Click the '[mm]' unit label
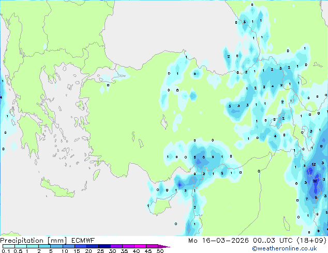The height and width of the screenshot is (253, 328). point(57,241)
